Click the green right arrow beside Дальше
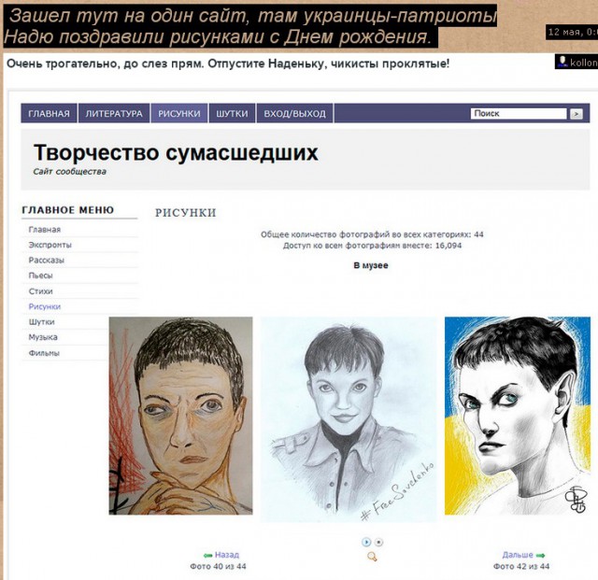 (x=540, y=555)
